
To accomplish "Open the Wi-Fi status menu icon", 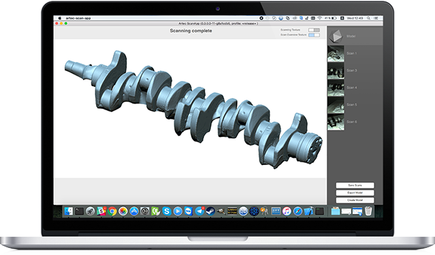I will [x=319, y=18].
